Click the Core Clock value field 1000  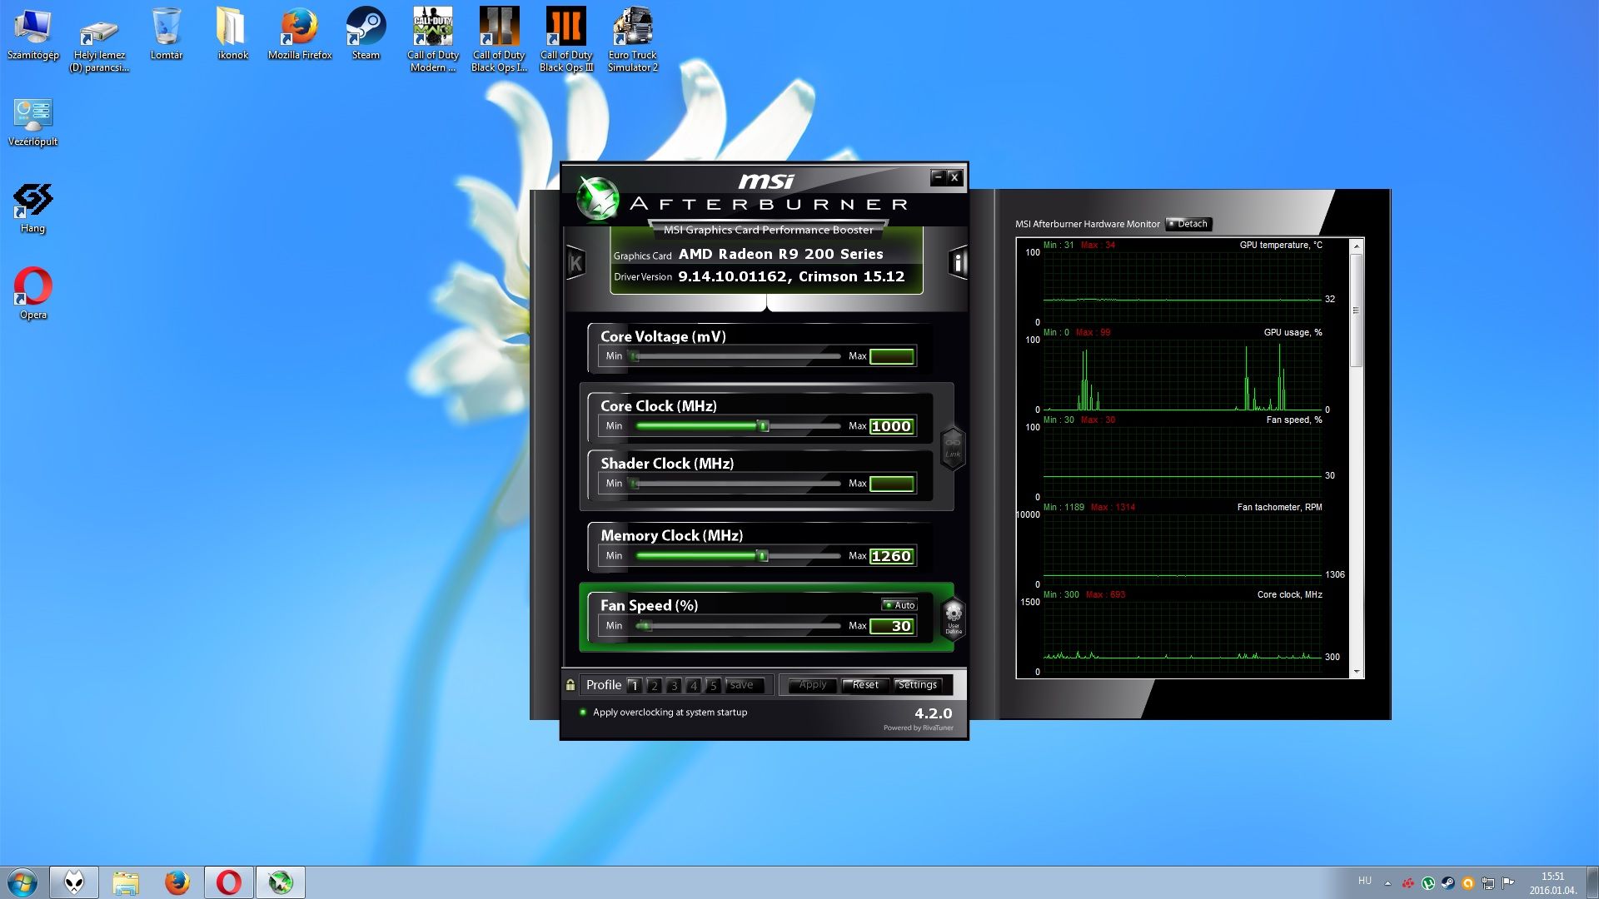(892, 426)
